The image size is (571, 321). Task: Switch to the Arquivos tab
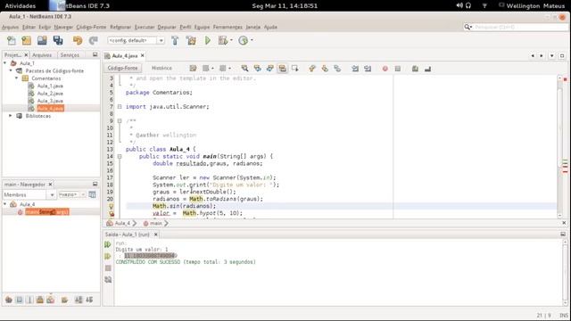(42, 55)
